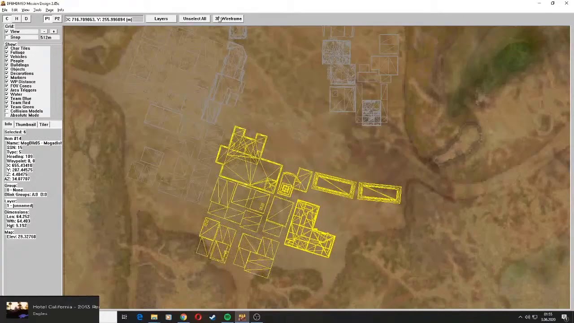Open the View menu

[26, 10]
